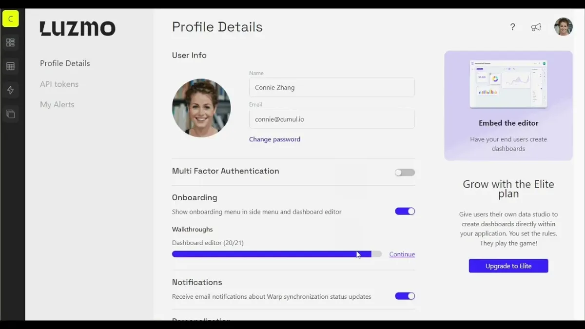Viewport: 585px width, 329px height.
Task: Click the Embed the editor heading
Action: (x=508, y=123)
